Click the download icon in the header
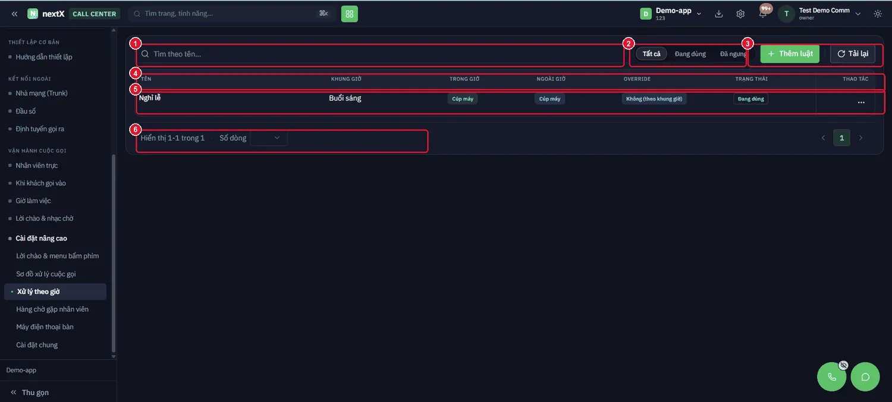 719,14
